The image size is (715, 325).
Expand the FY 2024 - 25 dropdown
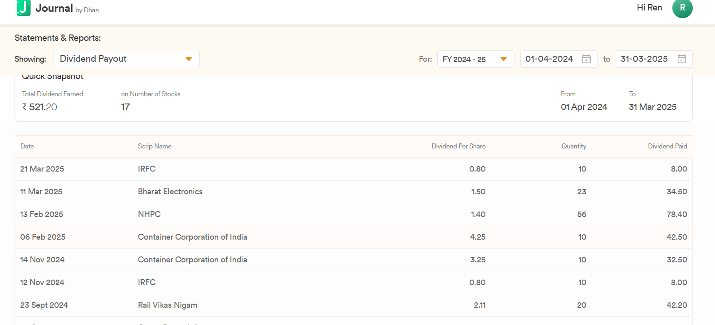pyautogui.click(x=475, y=59)
